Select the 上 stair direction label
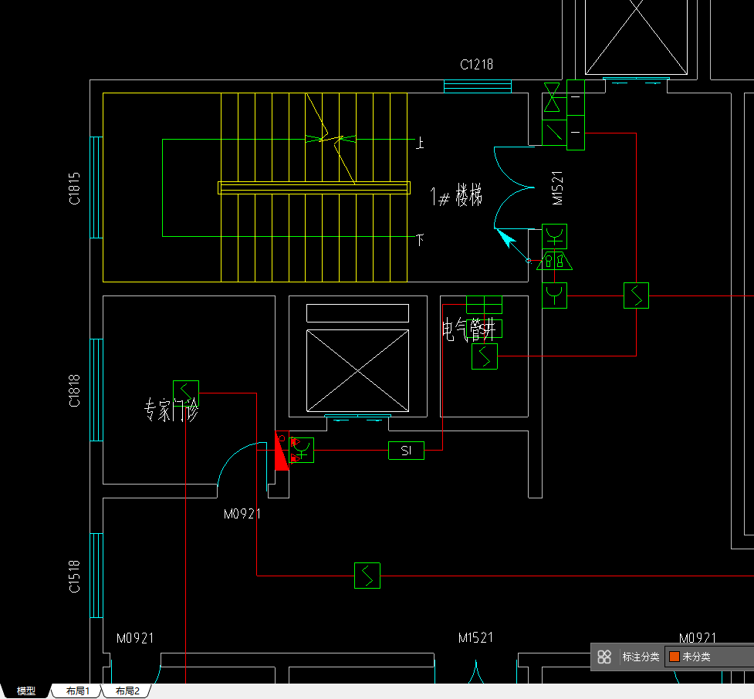 (x=420, y=143)
